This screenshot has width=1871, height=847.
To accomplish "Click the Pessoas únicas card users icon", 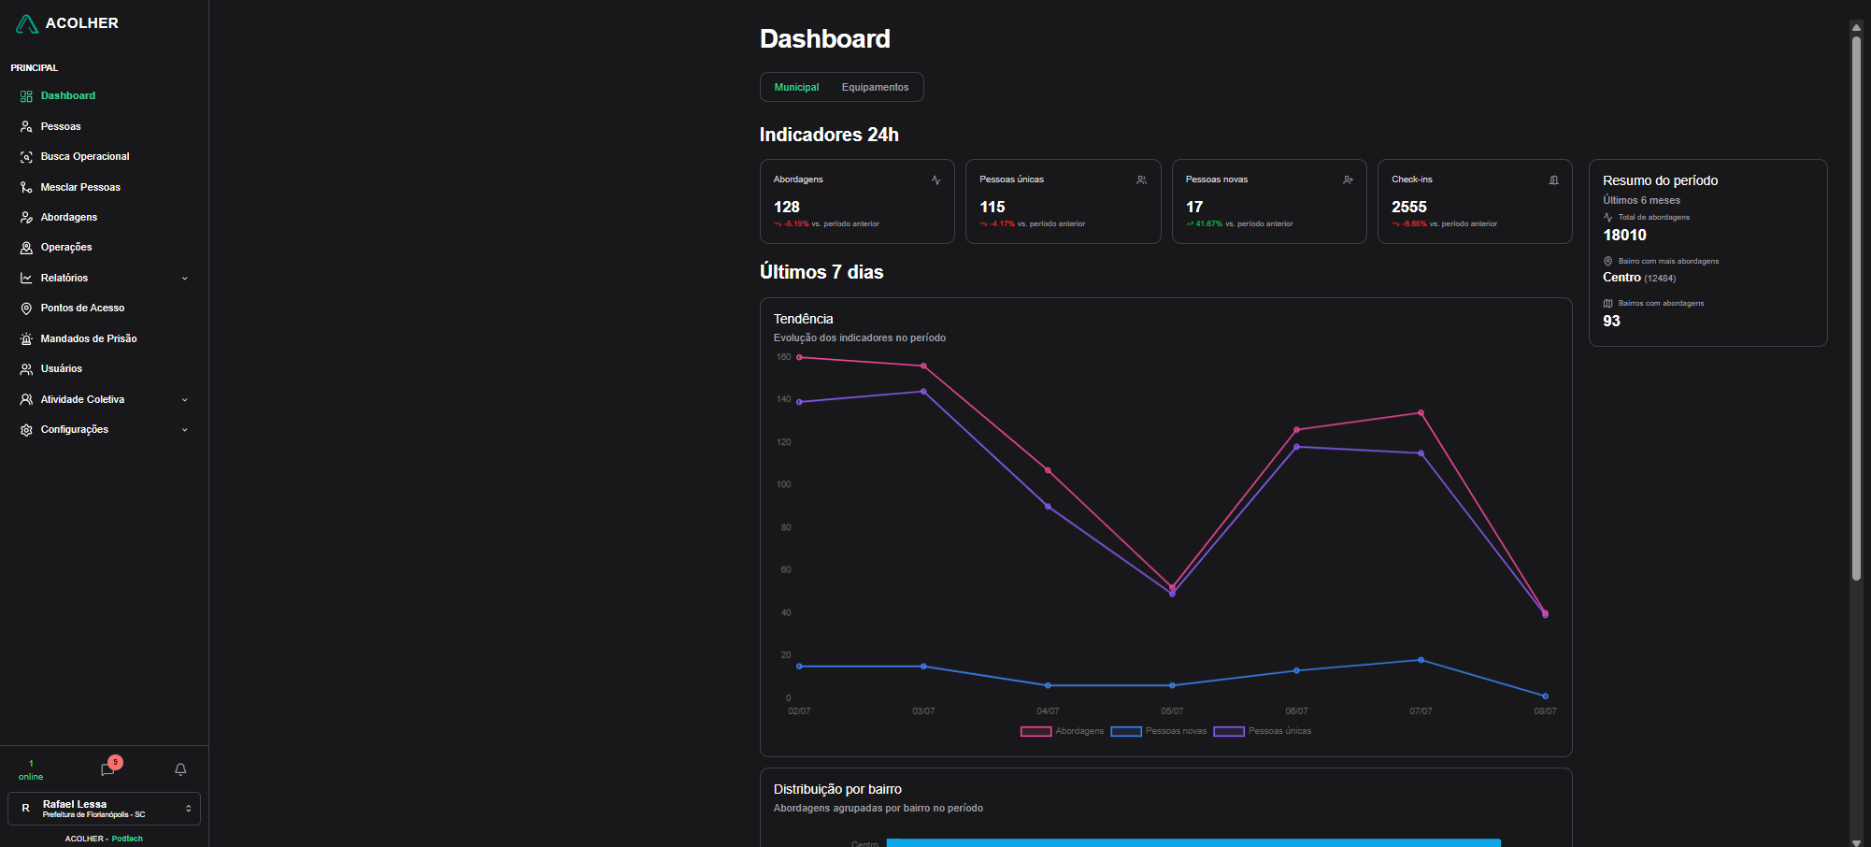I will tap(1141, 179).
